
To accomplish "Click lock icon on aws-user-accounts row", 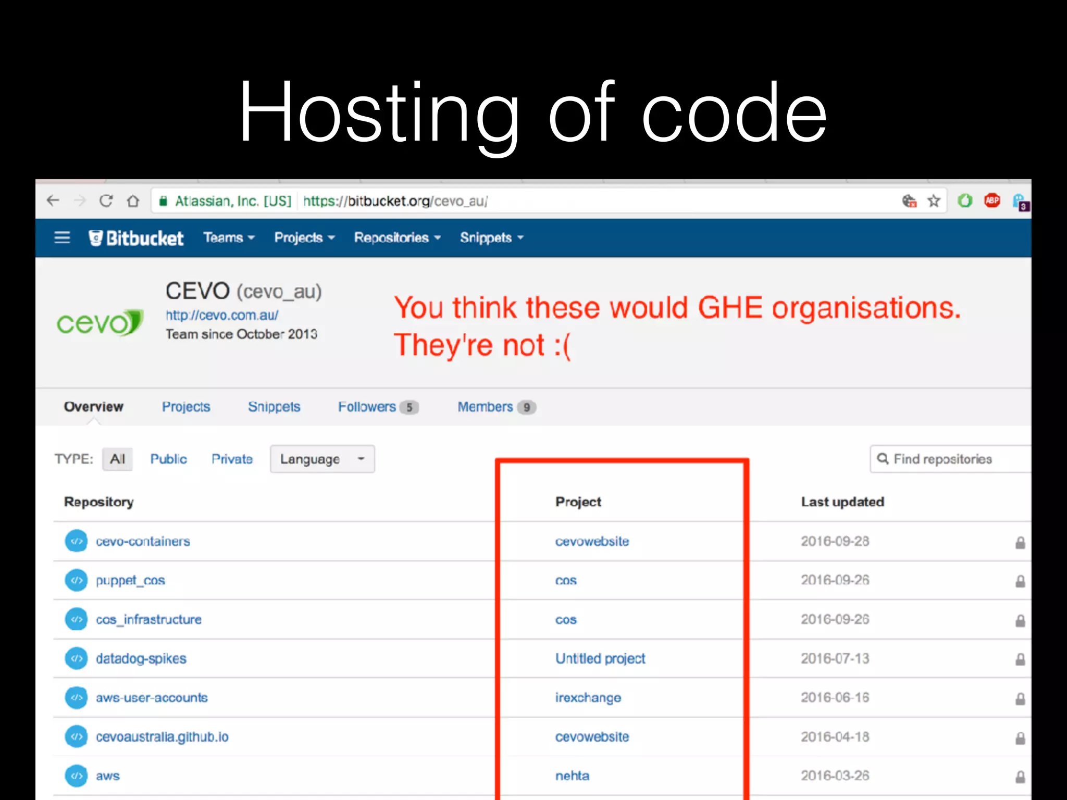I will 1020,698.
